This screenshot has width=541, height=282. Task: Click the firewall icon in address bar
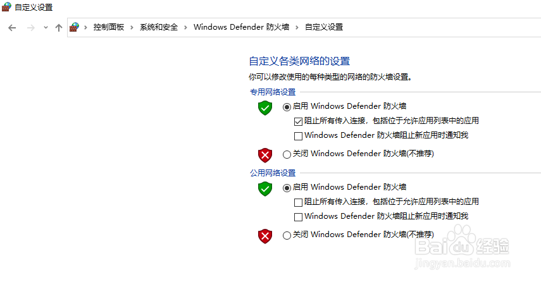tap(74, 27)
